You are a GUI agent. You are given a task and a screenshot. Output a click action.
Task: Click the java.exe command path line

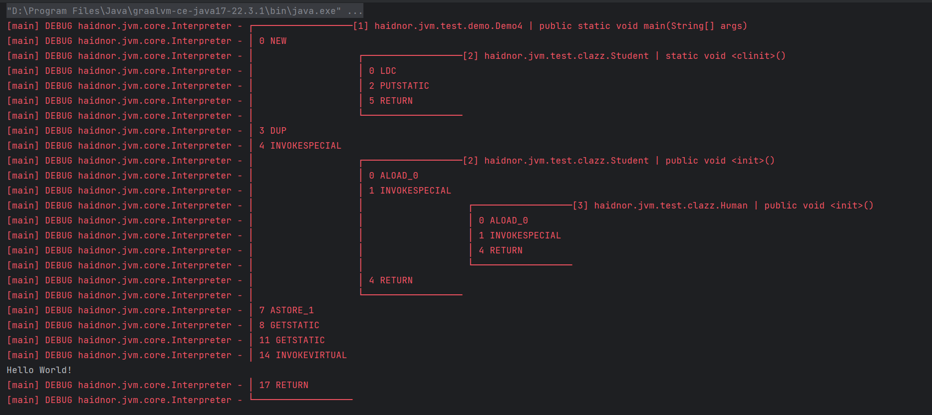[174, 11]
